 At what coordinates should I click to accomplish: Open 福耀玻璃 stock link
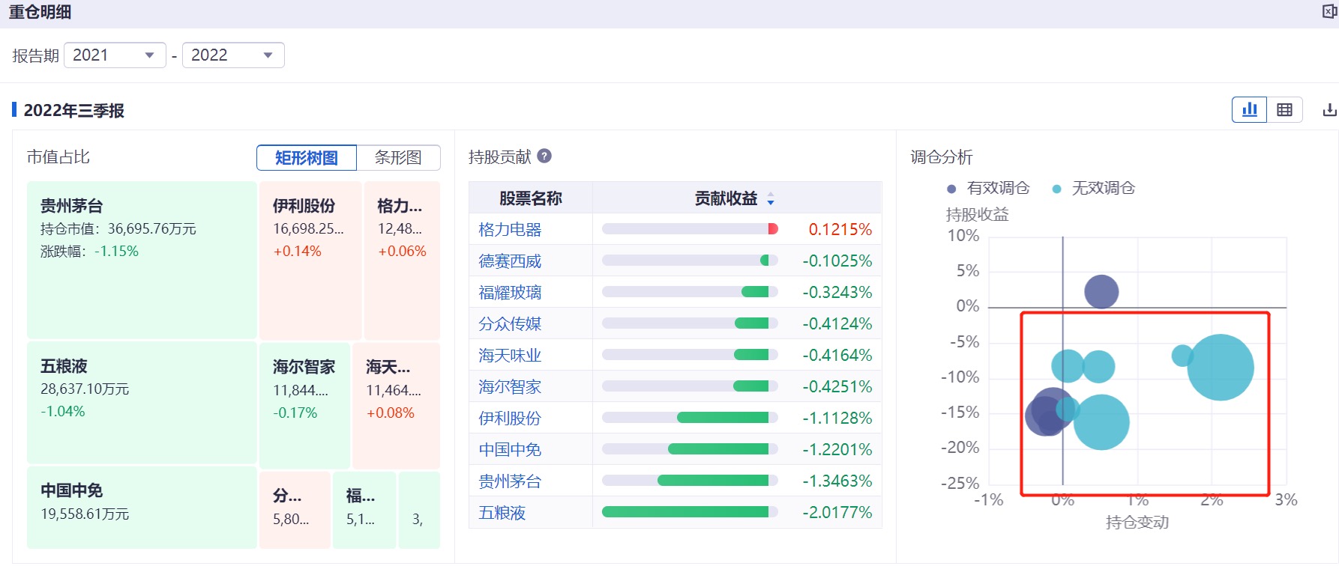(x=510, y=293)
